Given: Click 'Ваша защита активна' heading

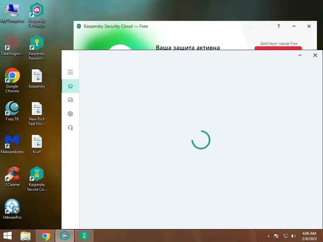Looking at the screenshot, I should click(x=188, y=48).
